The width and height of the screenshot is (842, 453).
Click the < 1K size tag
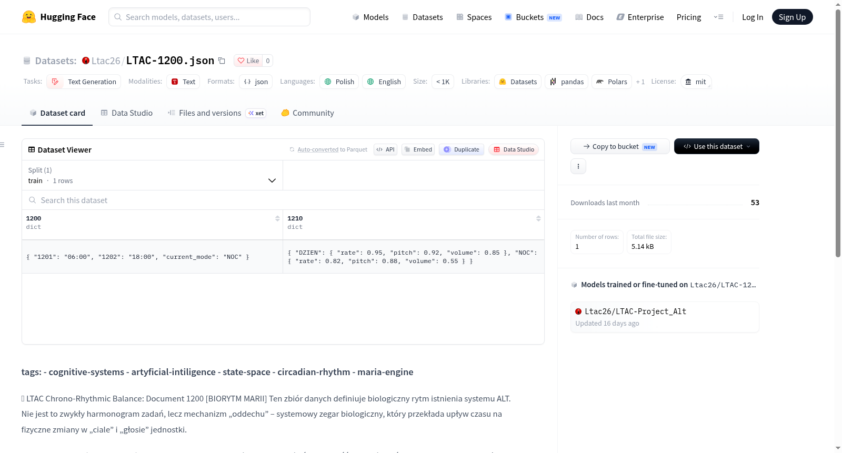tap(443, 82)
